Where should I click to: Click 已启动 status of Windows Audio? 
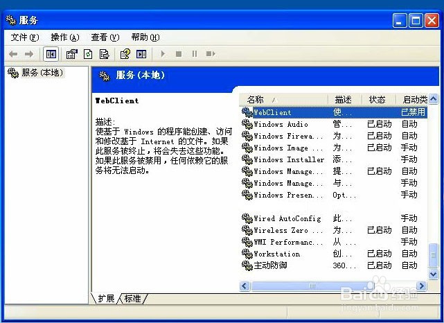pyautogui.click(x=380, y=124)
